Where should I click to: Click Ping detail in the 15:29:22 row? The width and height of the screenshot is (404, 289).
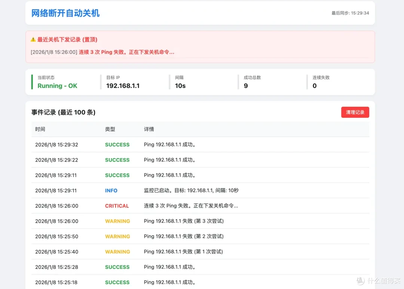169,160
